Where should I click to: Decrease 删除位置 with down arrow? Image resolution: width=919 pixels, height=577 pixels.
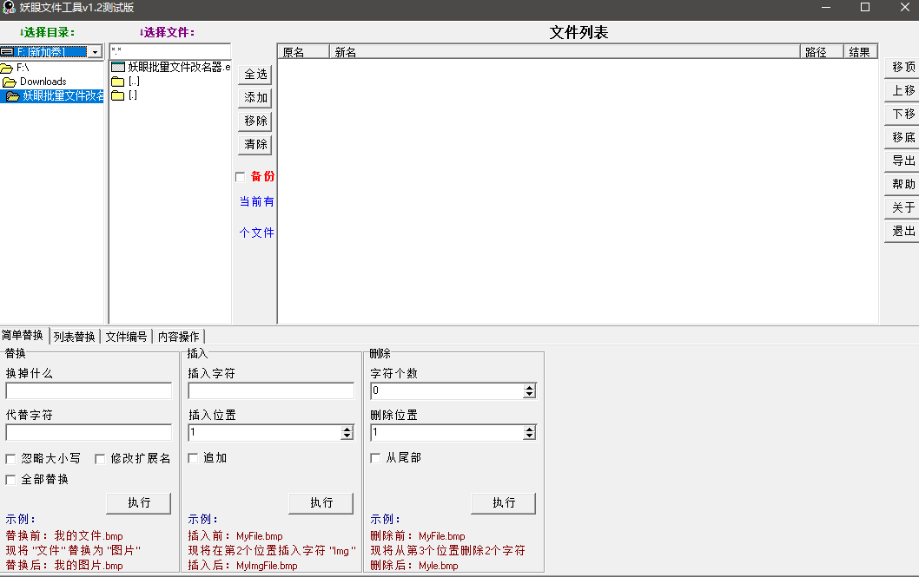point(529,436)
